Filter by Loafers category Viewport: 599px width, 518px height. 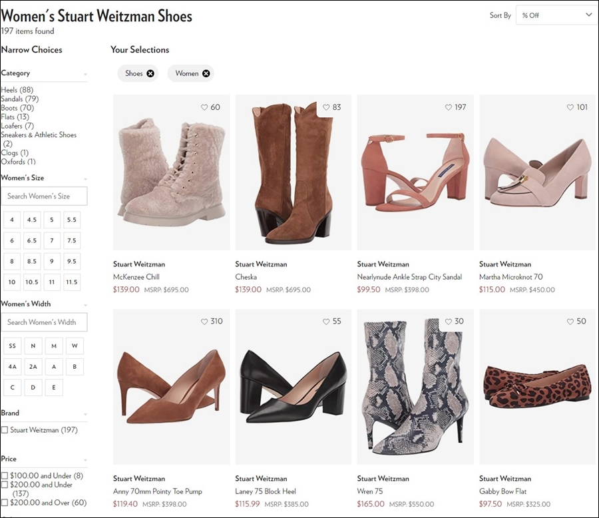coord(17,126)
